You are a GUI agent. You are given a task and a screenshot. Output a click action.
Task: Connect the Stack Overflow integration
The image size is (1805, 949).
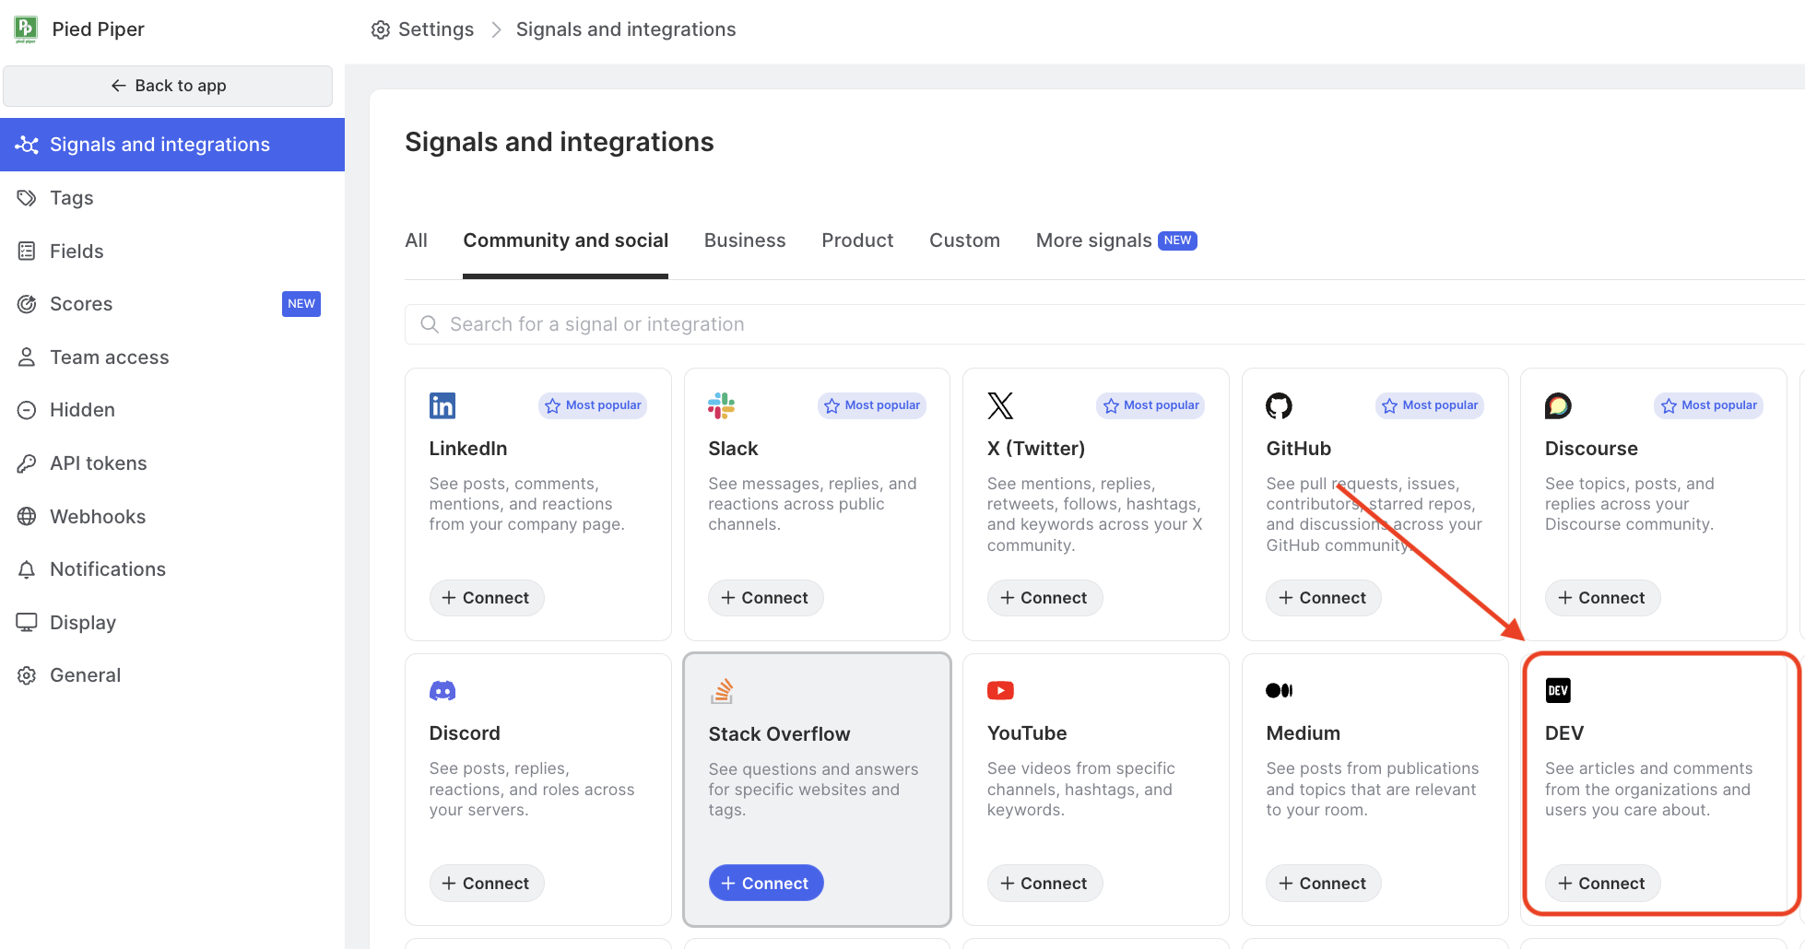765,884
